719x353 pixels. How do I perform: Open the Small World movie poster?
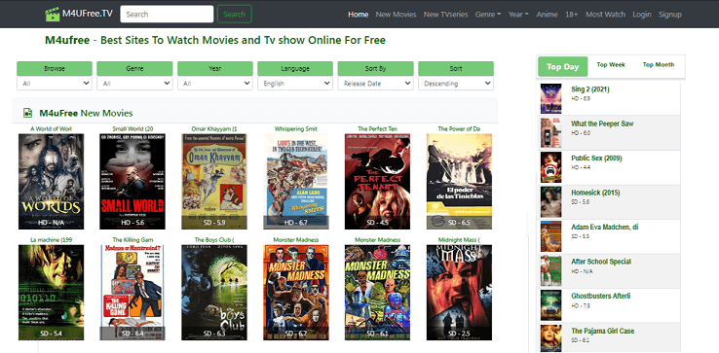[132, 181]
